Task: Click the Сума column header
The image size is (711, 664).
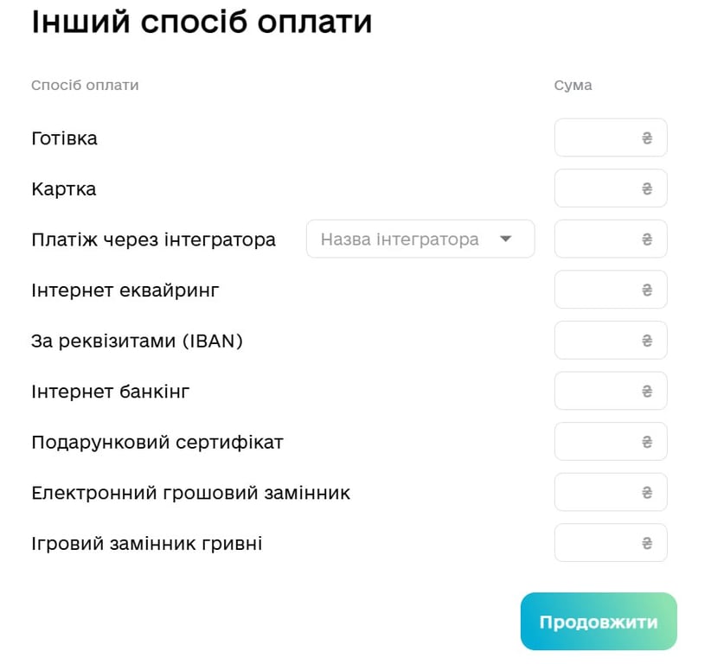Action: 573,85
